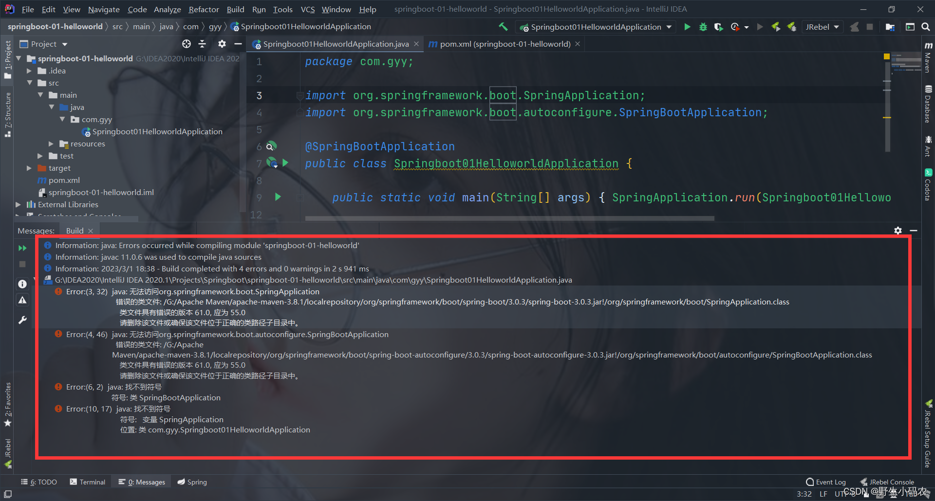Screen dimensions: 935x501
Task: Open Maven side tool window
Action: click(928, 58)
